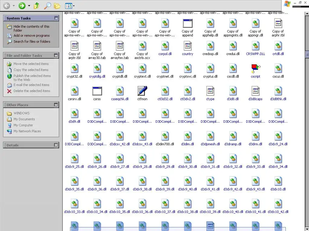
Task: Click the cscui.dll file name
Action: (278, 76)
